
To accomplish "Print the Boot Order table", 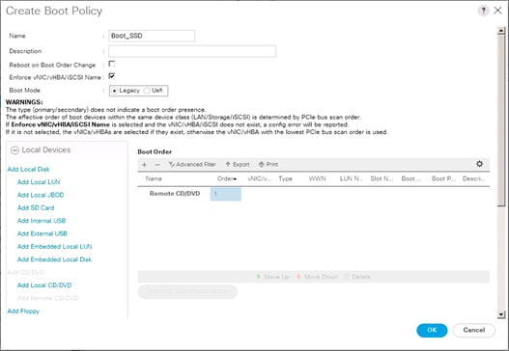I will click(x=269, y=164).
